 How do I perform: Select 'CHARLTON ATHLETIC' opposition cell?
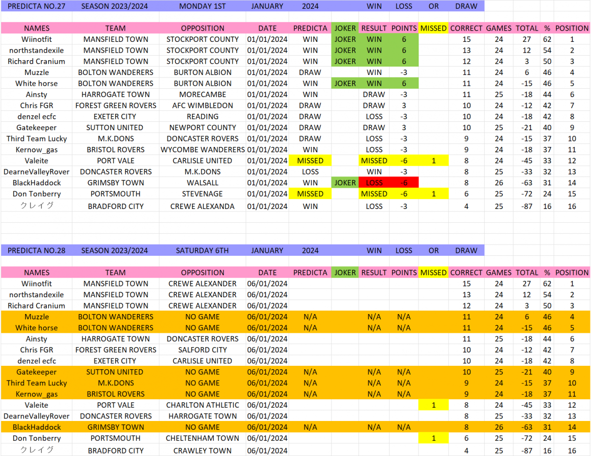coord(202,405)
